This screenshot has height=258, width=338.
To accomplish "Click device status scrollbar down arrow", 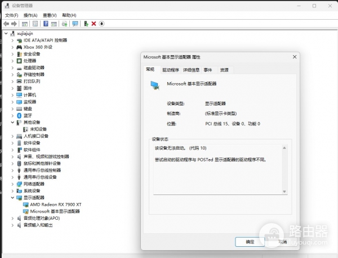I will pos(284,192).
